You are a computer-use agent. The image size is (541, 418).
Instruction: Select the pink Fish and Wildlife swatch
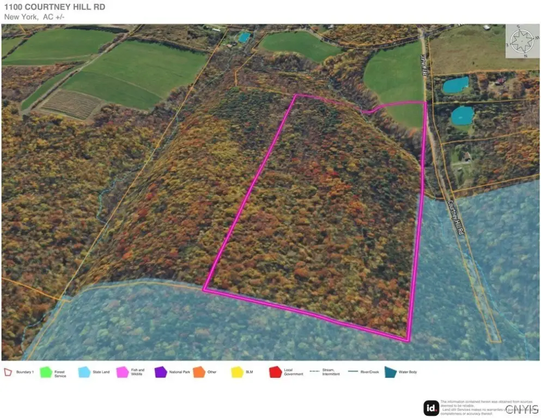pos(123,372)
